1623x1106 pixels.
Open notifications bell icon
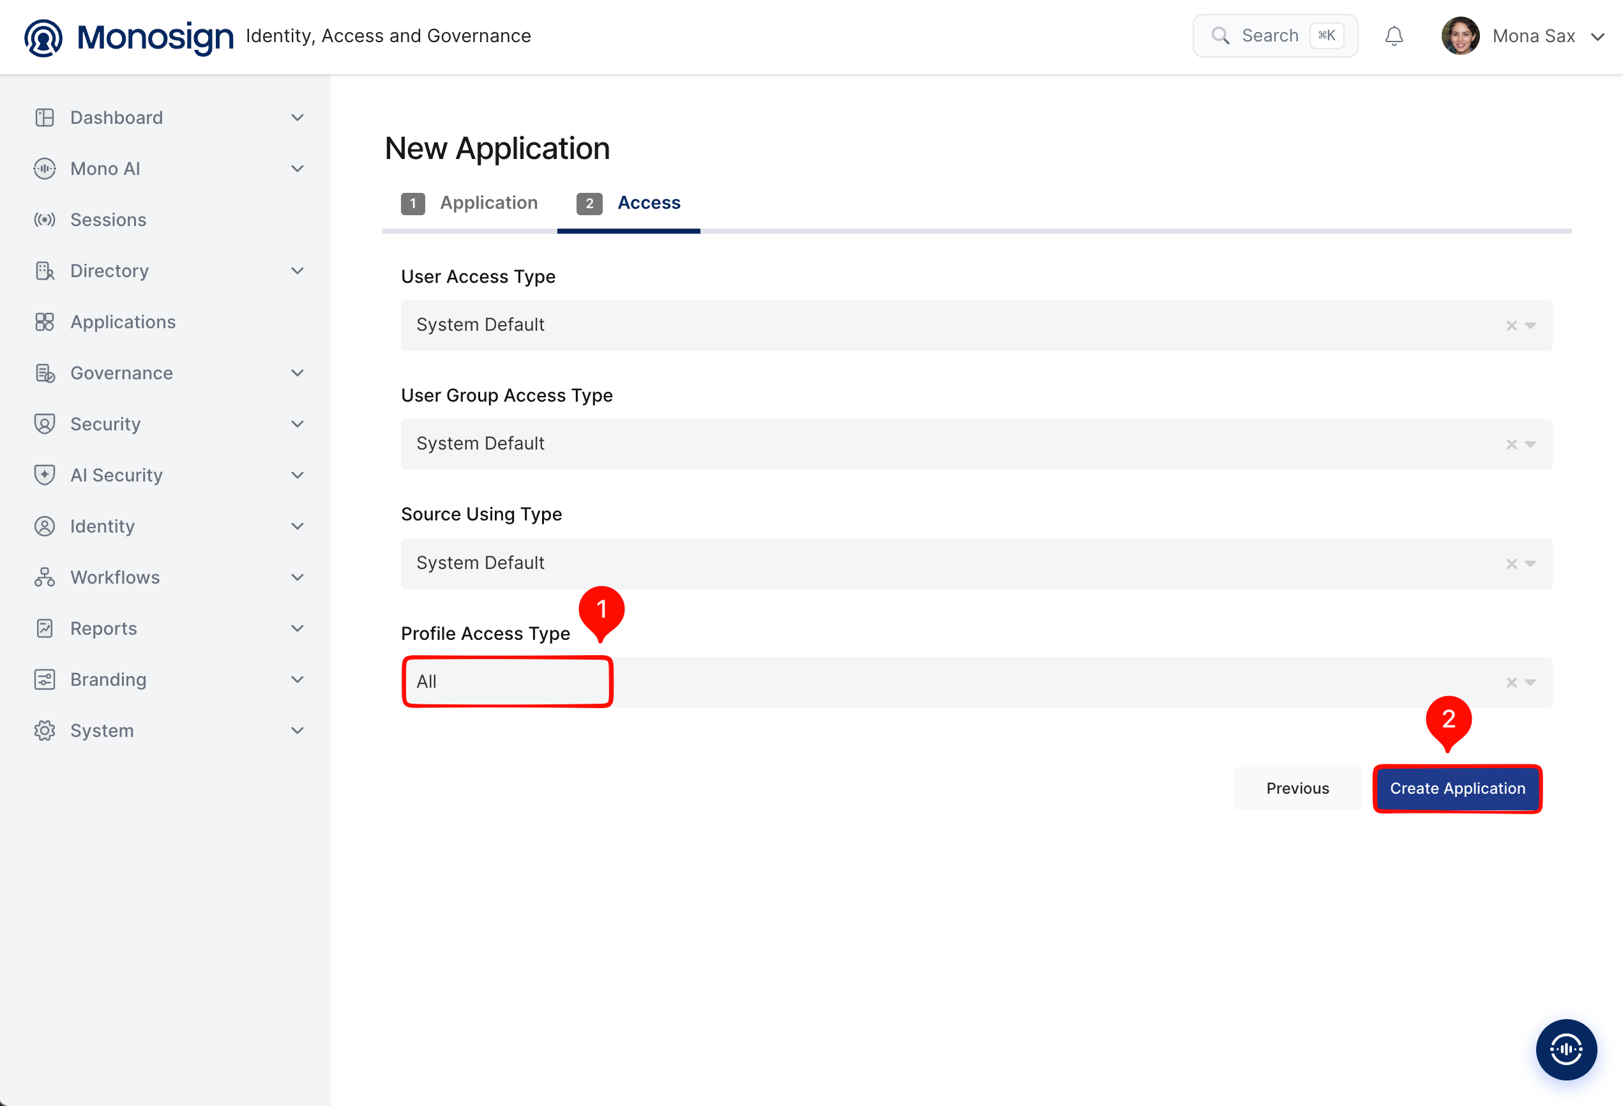click(x=1393, y=36)
